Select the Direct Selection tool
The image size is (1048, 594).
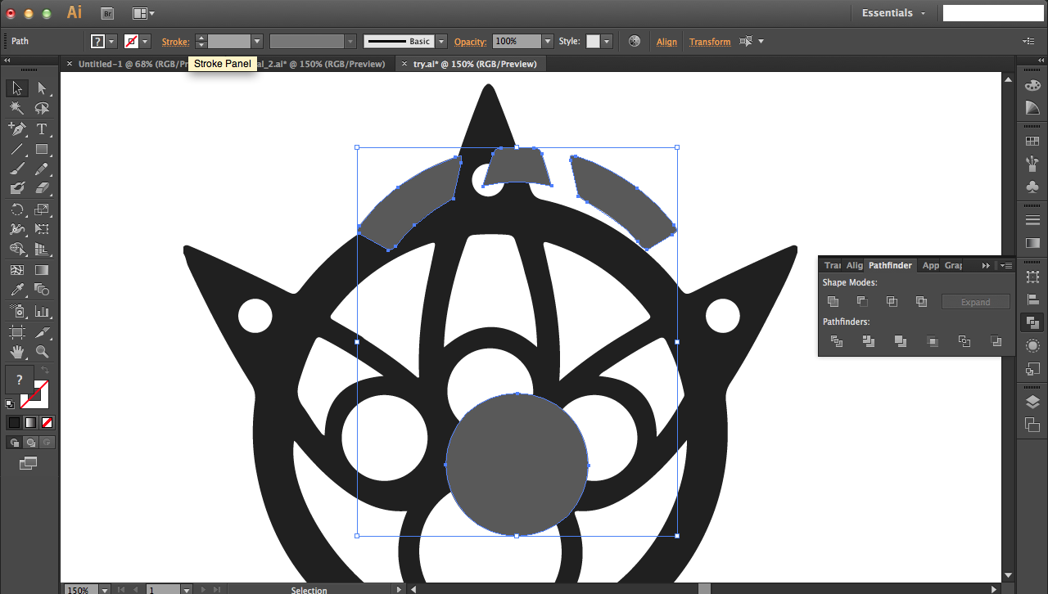pos(43,88)
